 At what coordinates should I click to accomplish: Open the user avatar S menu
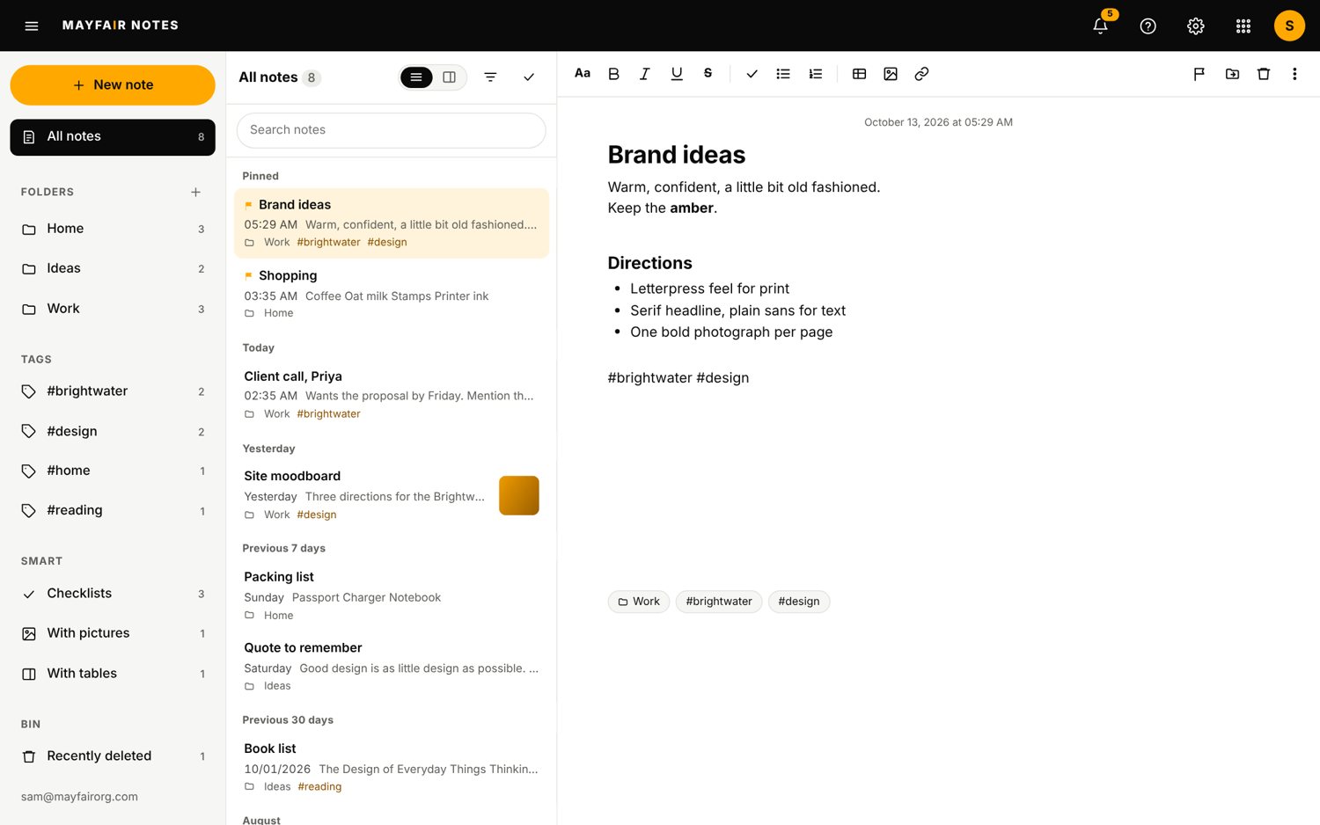coord(1289,26)
